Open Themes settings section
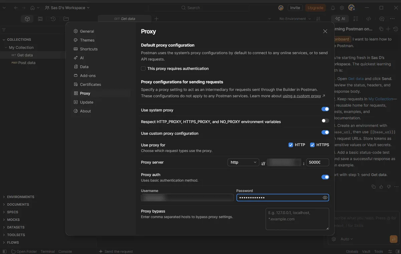 87,40
